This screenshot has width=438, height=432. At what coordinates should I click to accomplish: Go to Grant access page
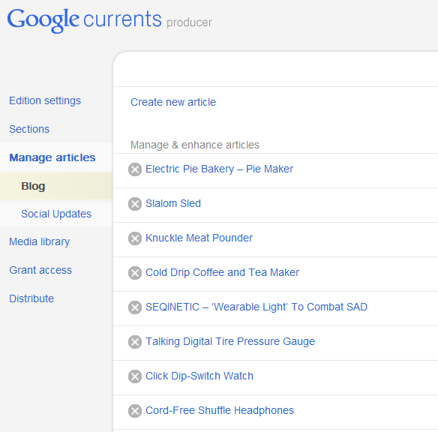(40, 270)
